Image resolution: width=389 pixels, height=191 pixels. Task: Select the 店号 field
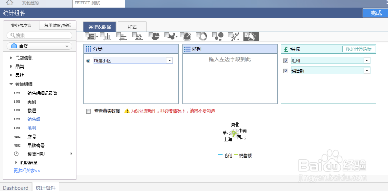(31, 137)
